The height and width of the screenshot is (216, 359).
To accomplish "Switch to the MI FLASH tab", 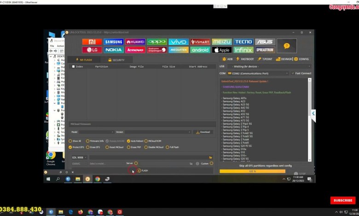I will click(x=84, y=60).
